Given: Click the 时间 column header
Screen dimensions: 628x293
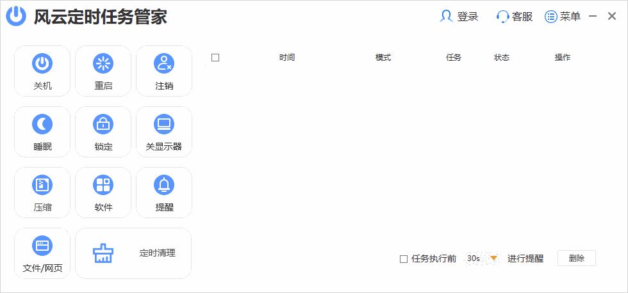Looking at the screenshot, I should (x=287, y=58).
